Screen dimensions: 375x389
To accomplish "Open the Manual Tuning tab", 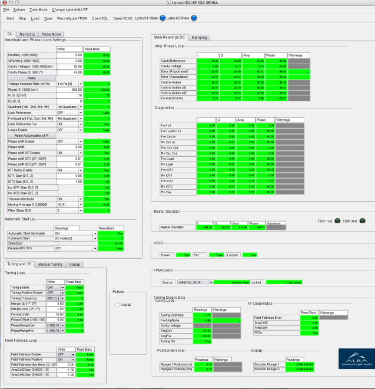I will click(50, 265).
